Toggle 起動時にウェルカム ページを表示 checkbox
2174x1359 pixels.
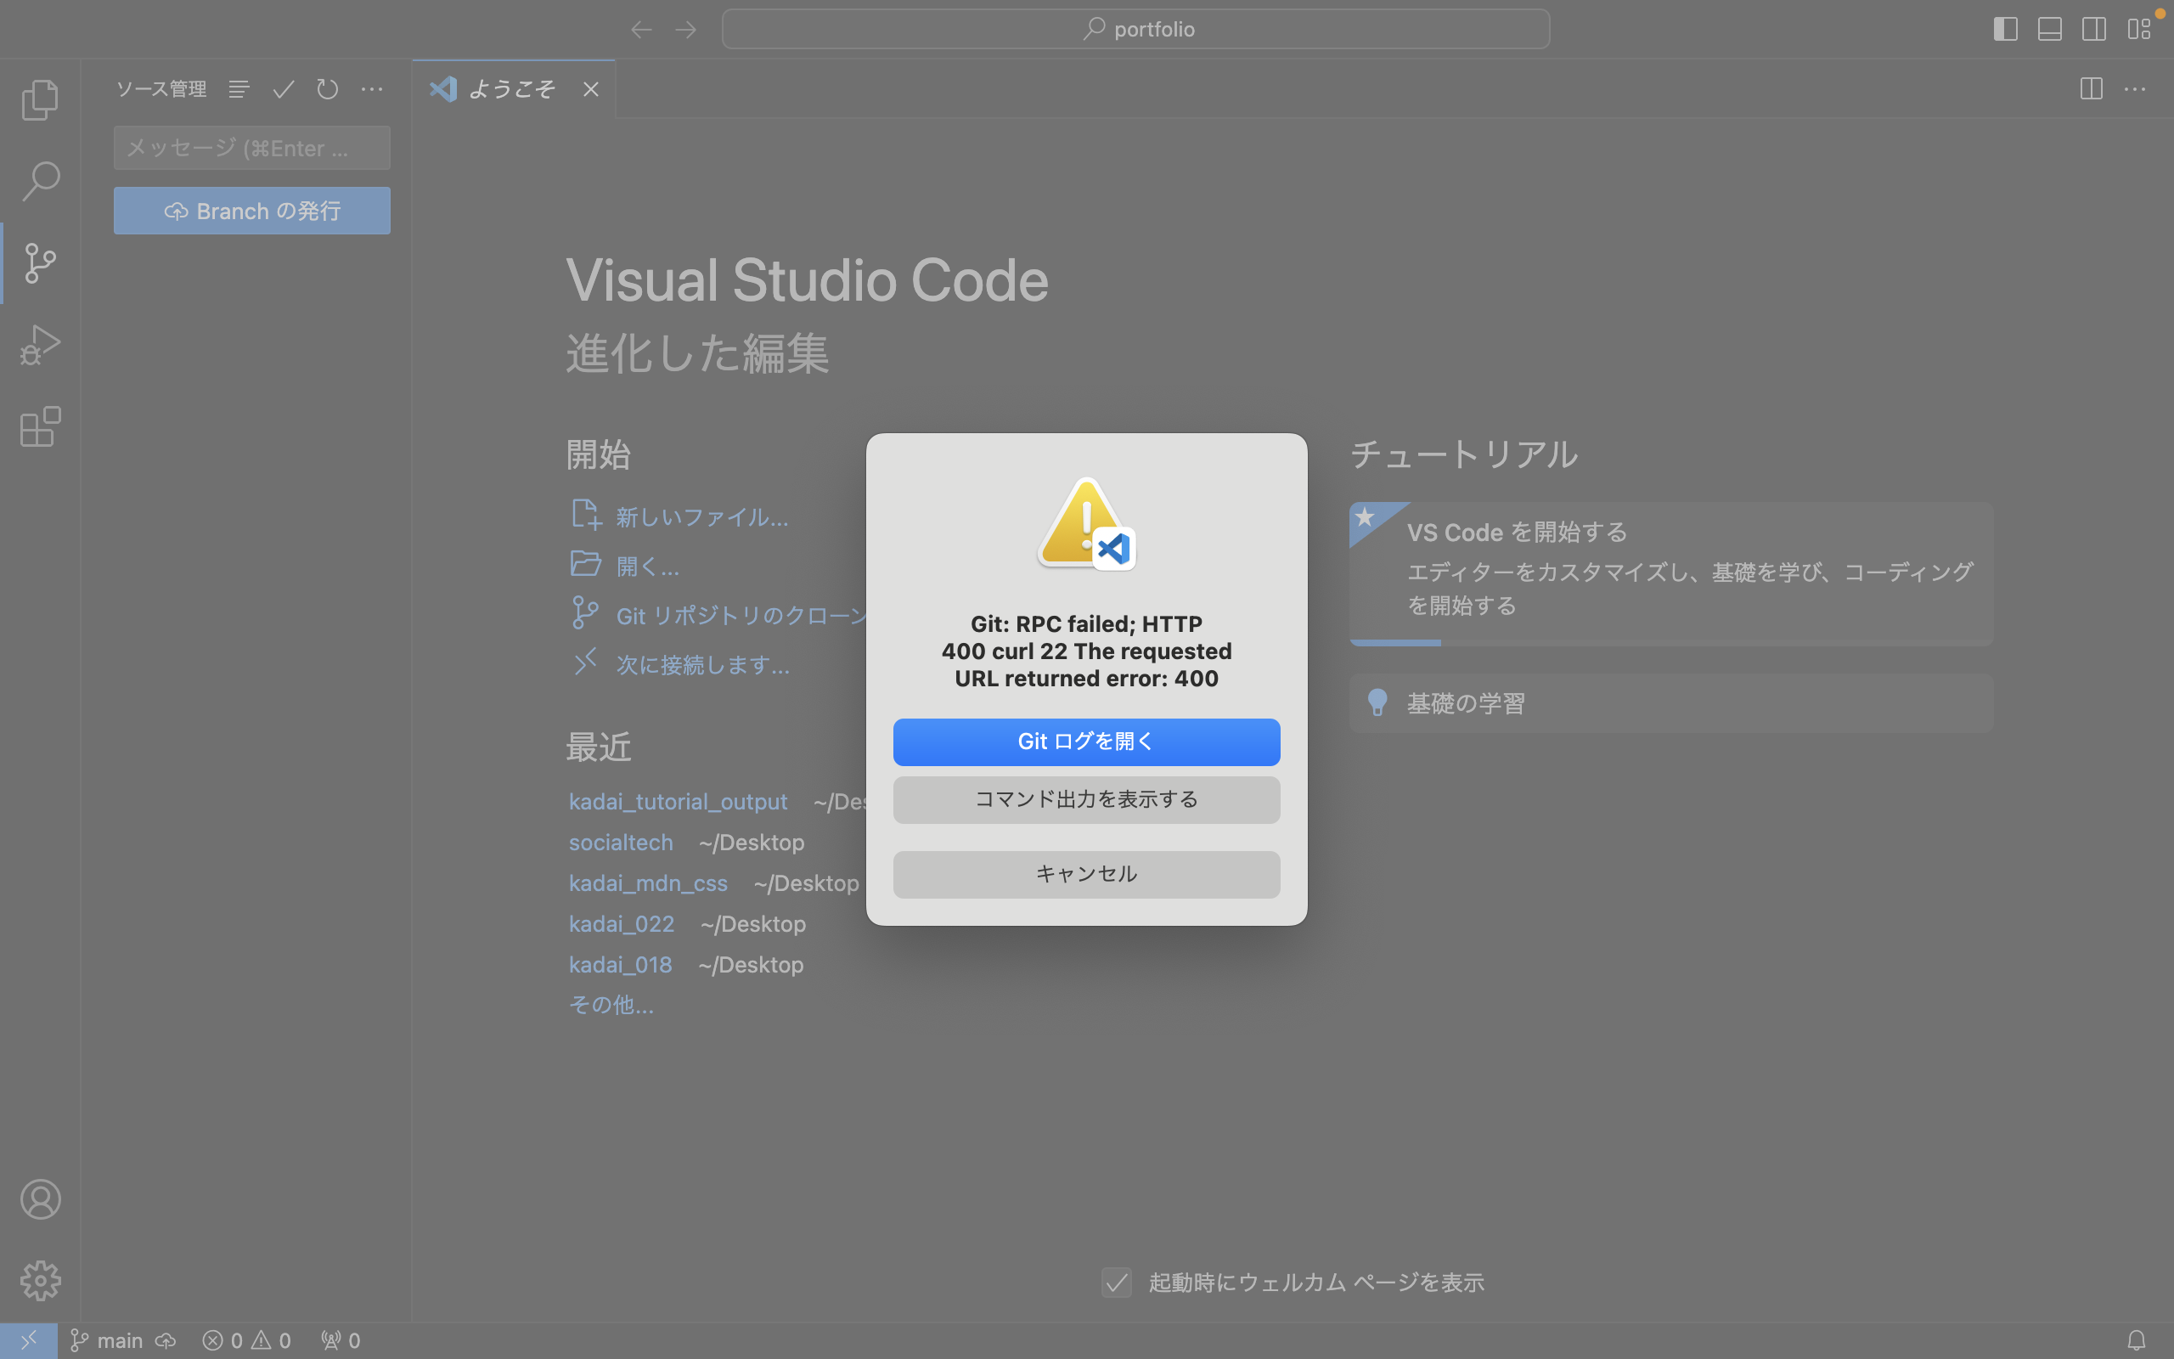point(1117,1282)
